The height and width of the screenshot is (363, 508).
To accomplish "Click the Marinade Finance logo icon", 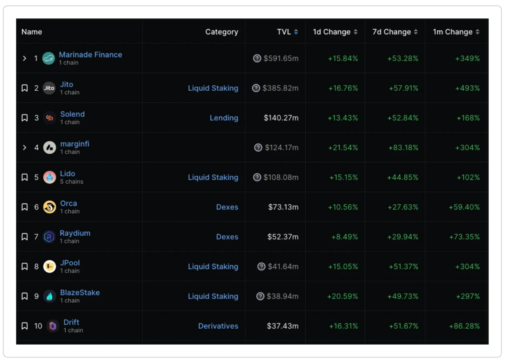I will pyautogui.click(x=48, y=58).
